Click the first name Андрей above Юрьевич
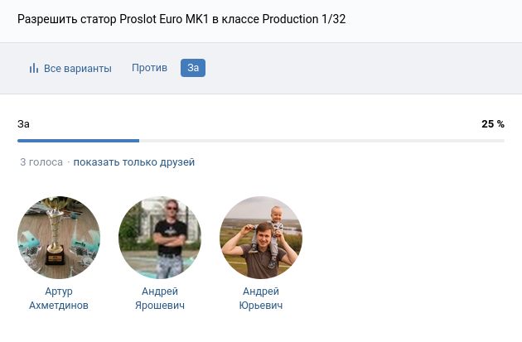The width and height of the screenshot is (522, 342). click(261, 291)
